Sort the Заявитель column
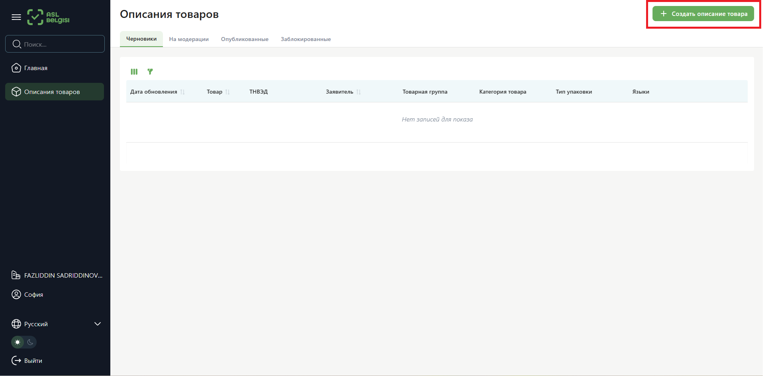The image size is (764, 376). click(358, 92)
